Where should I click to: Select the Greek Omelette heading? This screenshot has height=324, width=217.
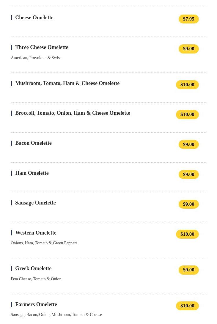[33, 268]
